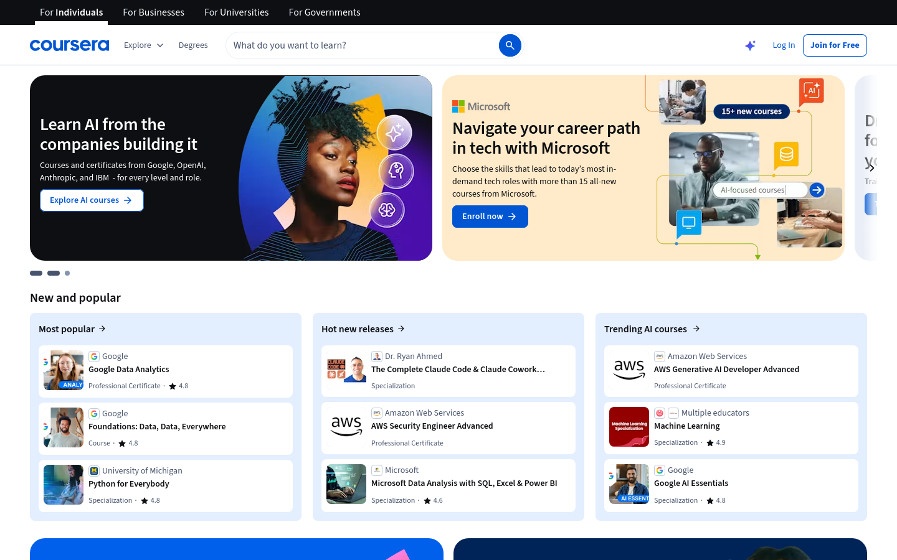The height and width of the screenshot is (560, 897).
Task: Go to the second carousel slide indicator
Action: coord(54,273)
